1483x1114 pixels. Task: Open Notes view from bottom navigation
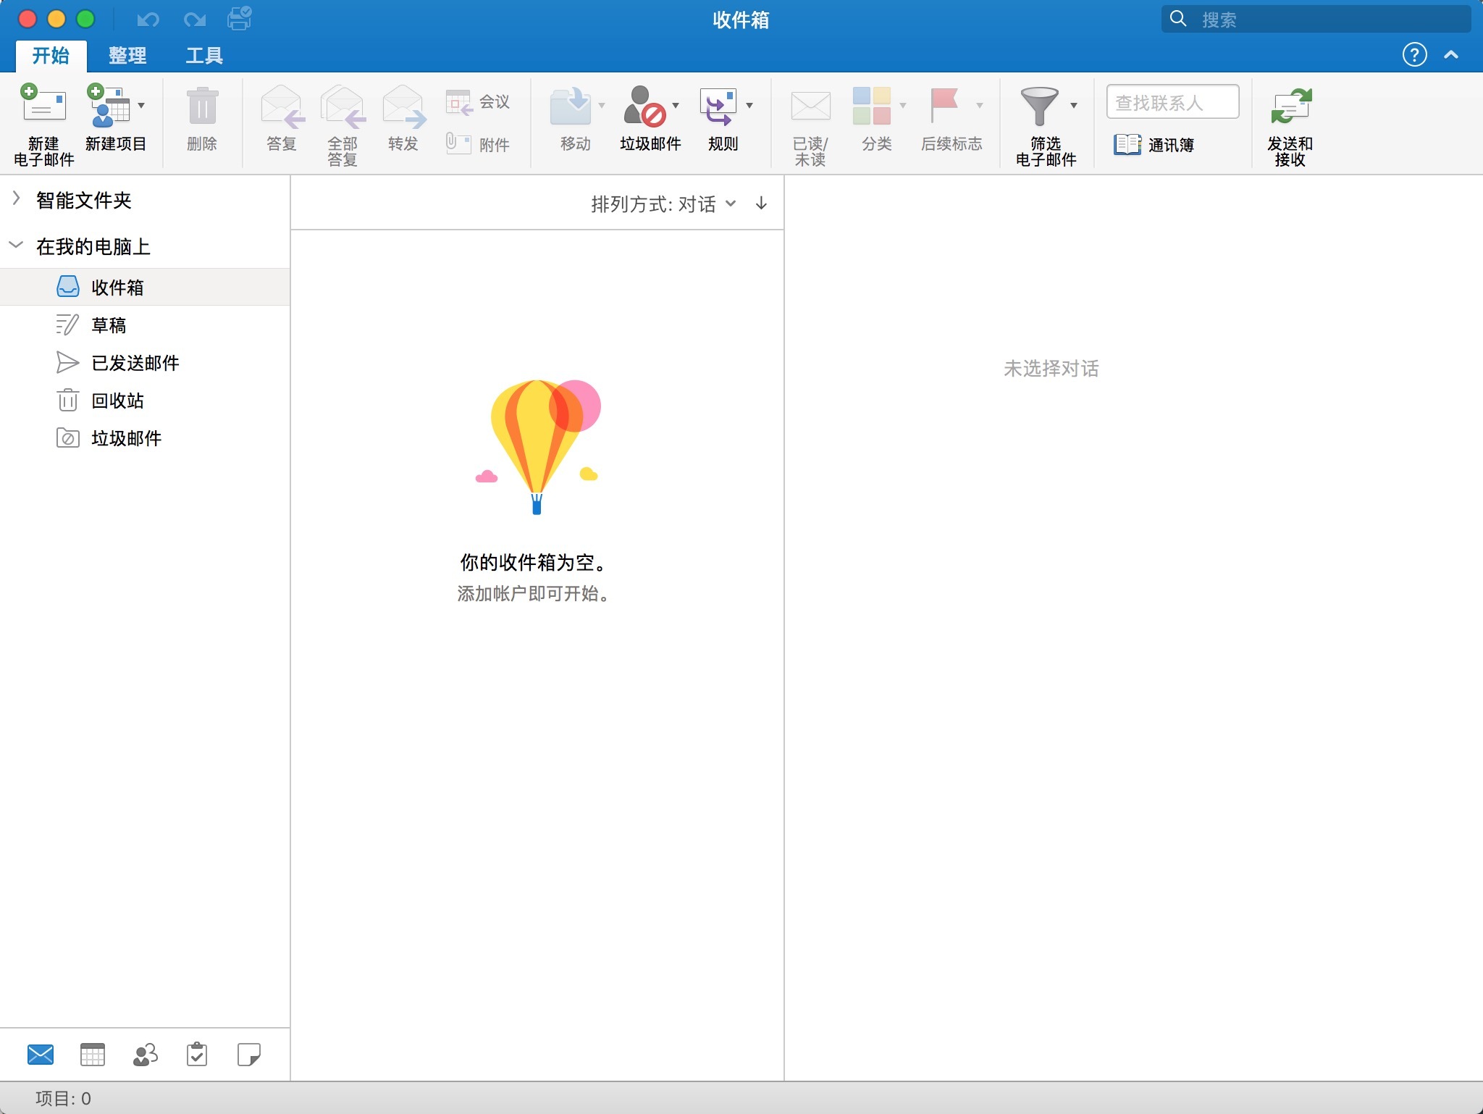tap(249, 1055)
